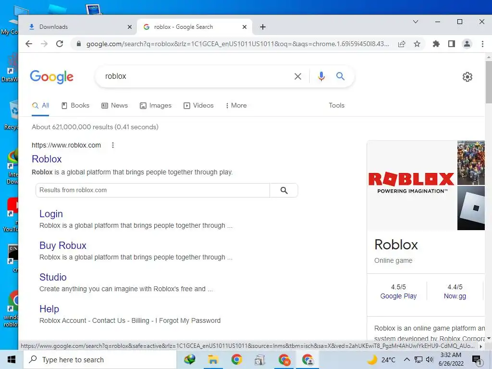Click the forward navigation arrow
Image resolution: width=492 pixels, height=369 pixels.
44,44
